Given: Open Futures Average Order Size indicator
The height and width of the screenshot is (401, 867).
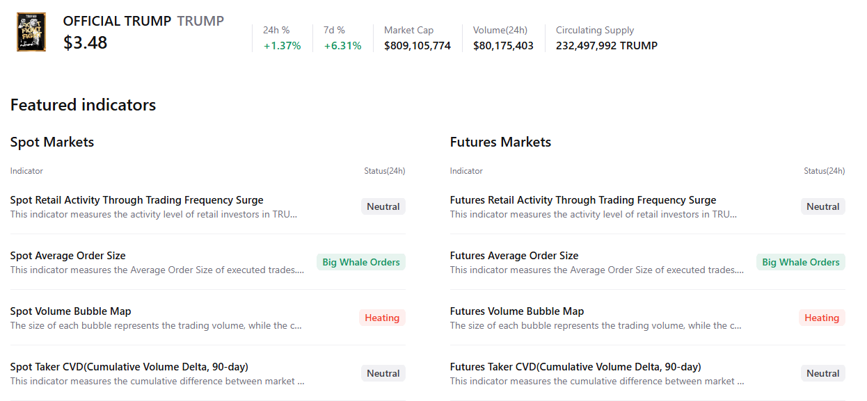Looking at the screenshot, I should (x=514, y=256).
